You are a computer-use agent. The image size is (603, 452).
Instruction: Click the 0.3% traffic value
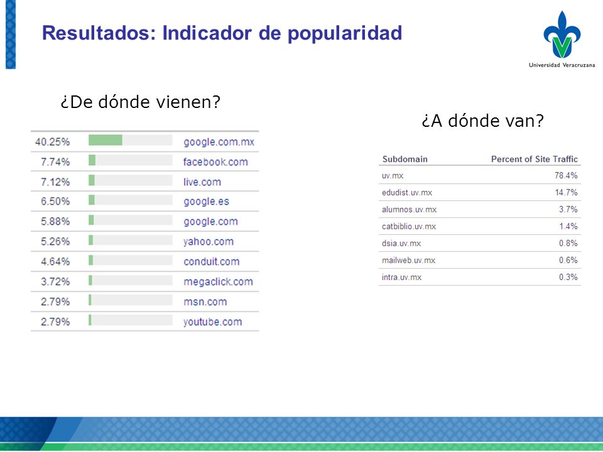[x=568, y=277]
